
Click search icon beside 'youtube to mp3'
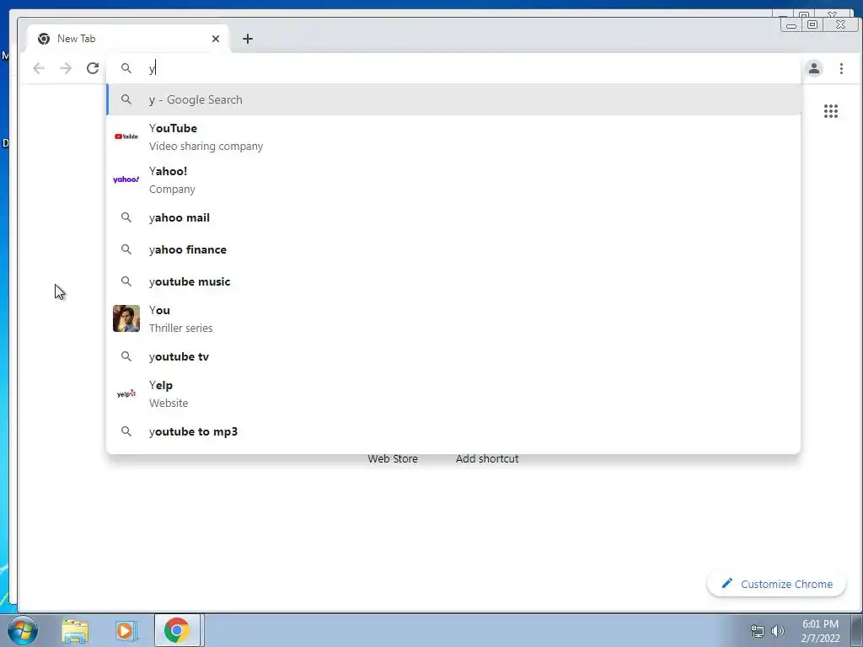[x=126, y=431]
